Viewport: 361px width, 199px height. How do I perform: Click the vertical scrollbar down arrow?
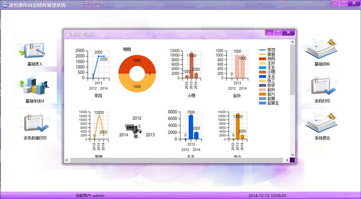[x=293, y=155]
